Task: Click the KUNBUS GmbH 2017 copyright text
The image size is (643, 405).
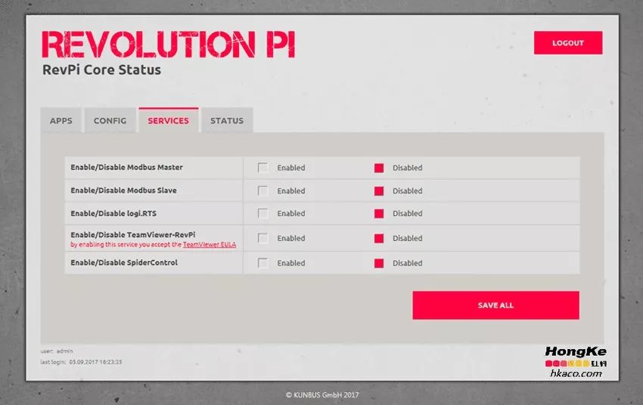Action: click(322, 394)
